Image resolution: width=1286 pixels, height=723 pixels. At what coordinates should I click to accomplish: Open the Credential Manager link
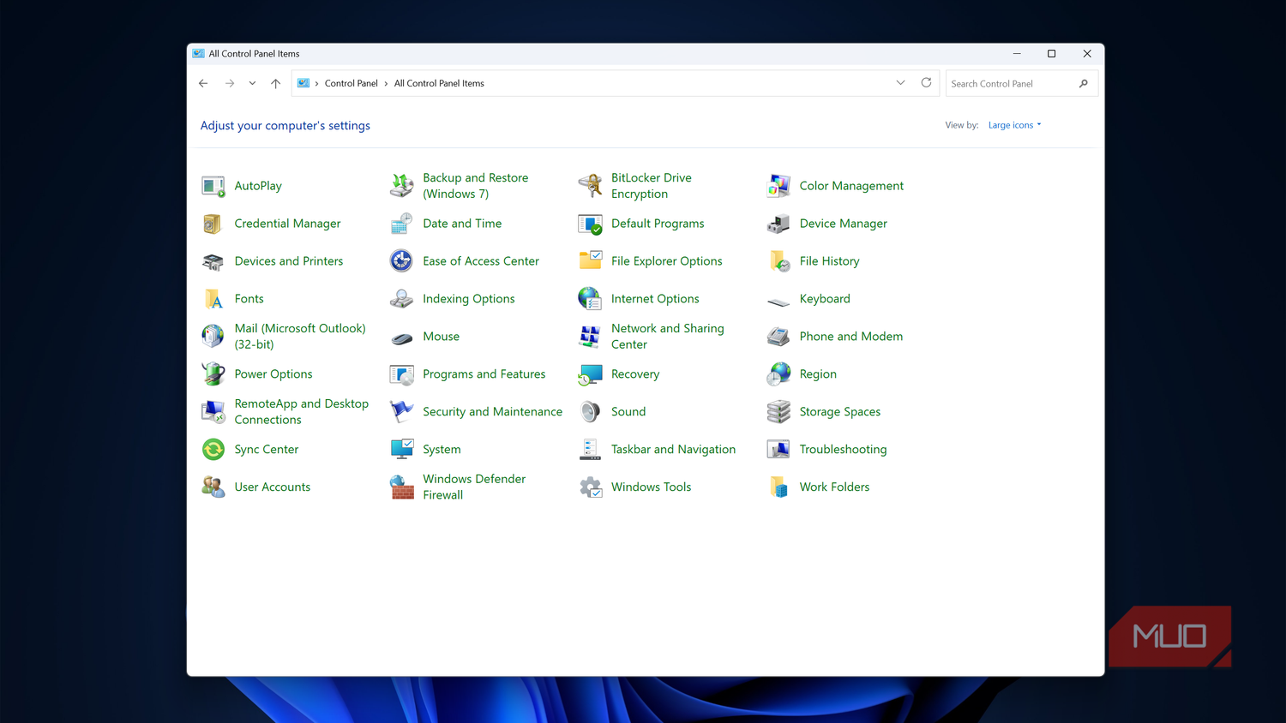click(287, 224)
